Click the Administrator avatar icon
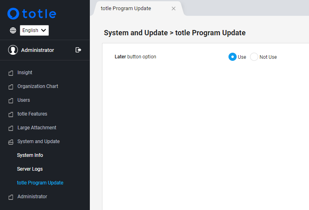The height and width of the screenshot is (210, 309). click(x=13, y=50)
